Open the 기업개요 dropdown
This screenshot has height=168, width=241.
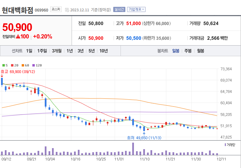click(x=136, y=9)
